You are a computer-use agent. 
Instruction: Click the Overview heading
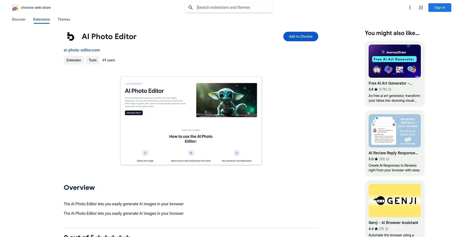[79, 188]
